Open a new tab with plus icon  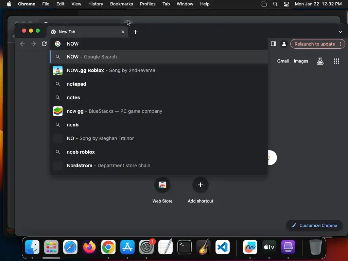(x=136, y=32)
